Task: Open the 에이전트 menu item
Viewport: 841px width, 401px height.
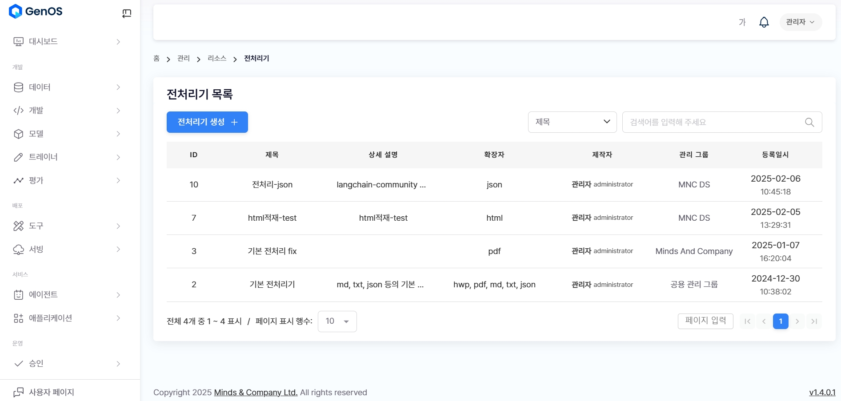Action: point(67,294)
